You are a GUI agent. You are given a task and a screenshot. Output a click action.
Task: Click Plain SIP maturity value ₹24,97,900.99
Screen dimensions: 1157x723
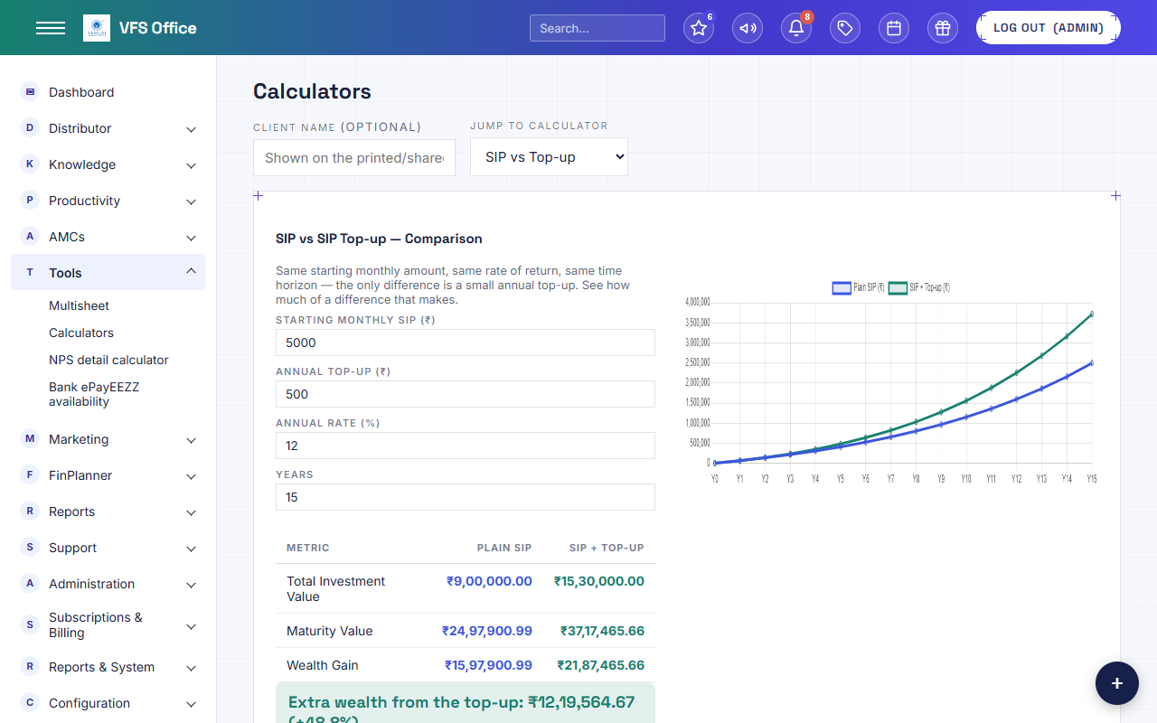click(487, 631)
